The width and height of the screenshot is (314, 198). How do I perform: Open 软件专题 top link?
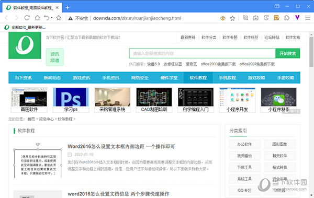(x=230, y=38)
